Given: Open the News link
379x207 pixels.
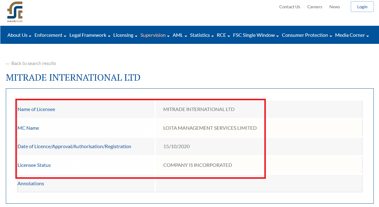Looking at the screenshot, I should [x=335, y=7].
